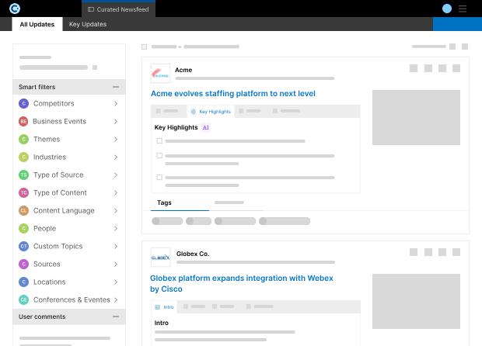Click first action icon on Globex card

[414, 252]
